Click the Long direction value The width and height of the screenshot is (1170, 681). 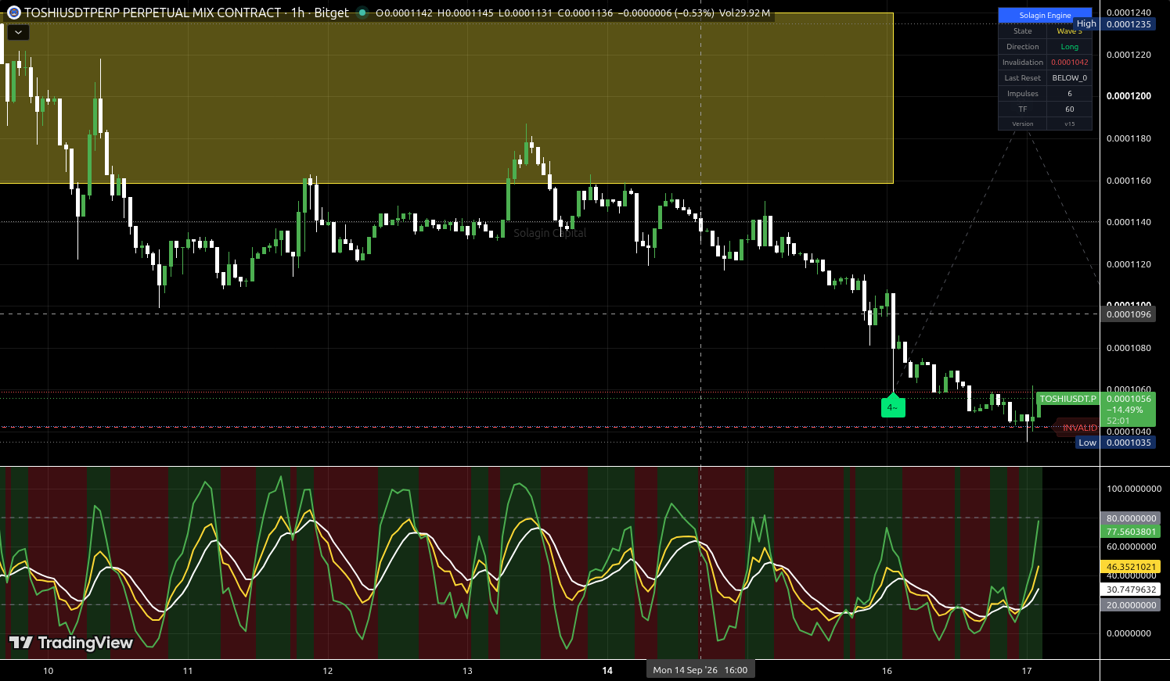(x=1069, y=47)
